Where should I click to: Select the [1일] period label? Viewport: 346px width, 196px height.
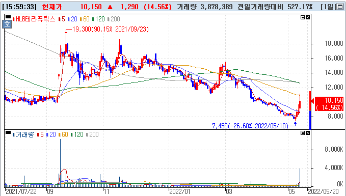click(328, 7)
